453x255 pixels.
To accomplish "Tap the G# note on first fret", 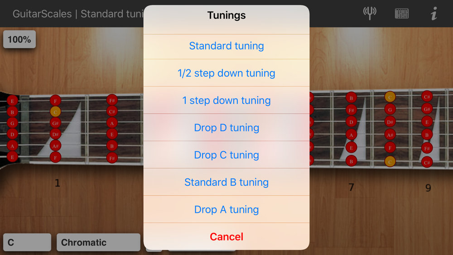I will coord(55,123).
